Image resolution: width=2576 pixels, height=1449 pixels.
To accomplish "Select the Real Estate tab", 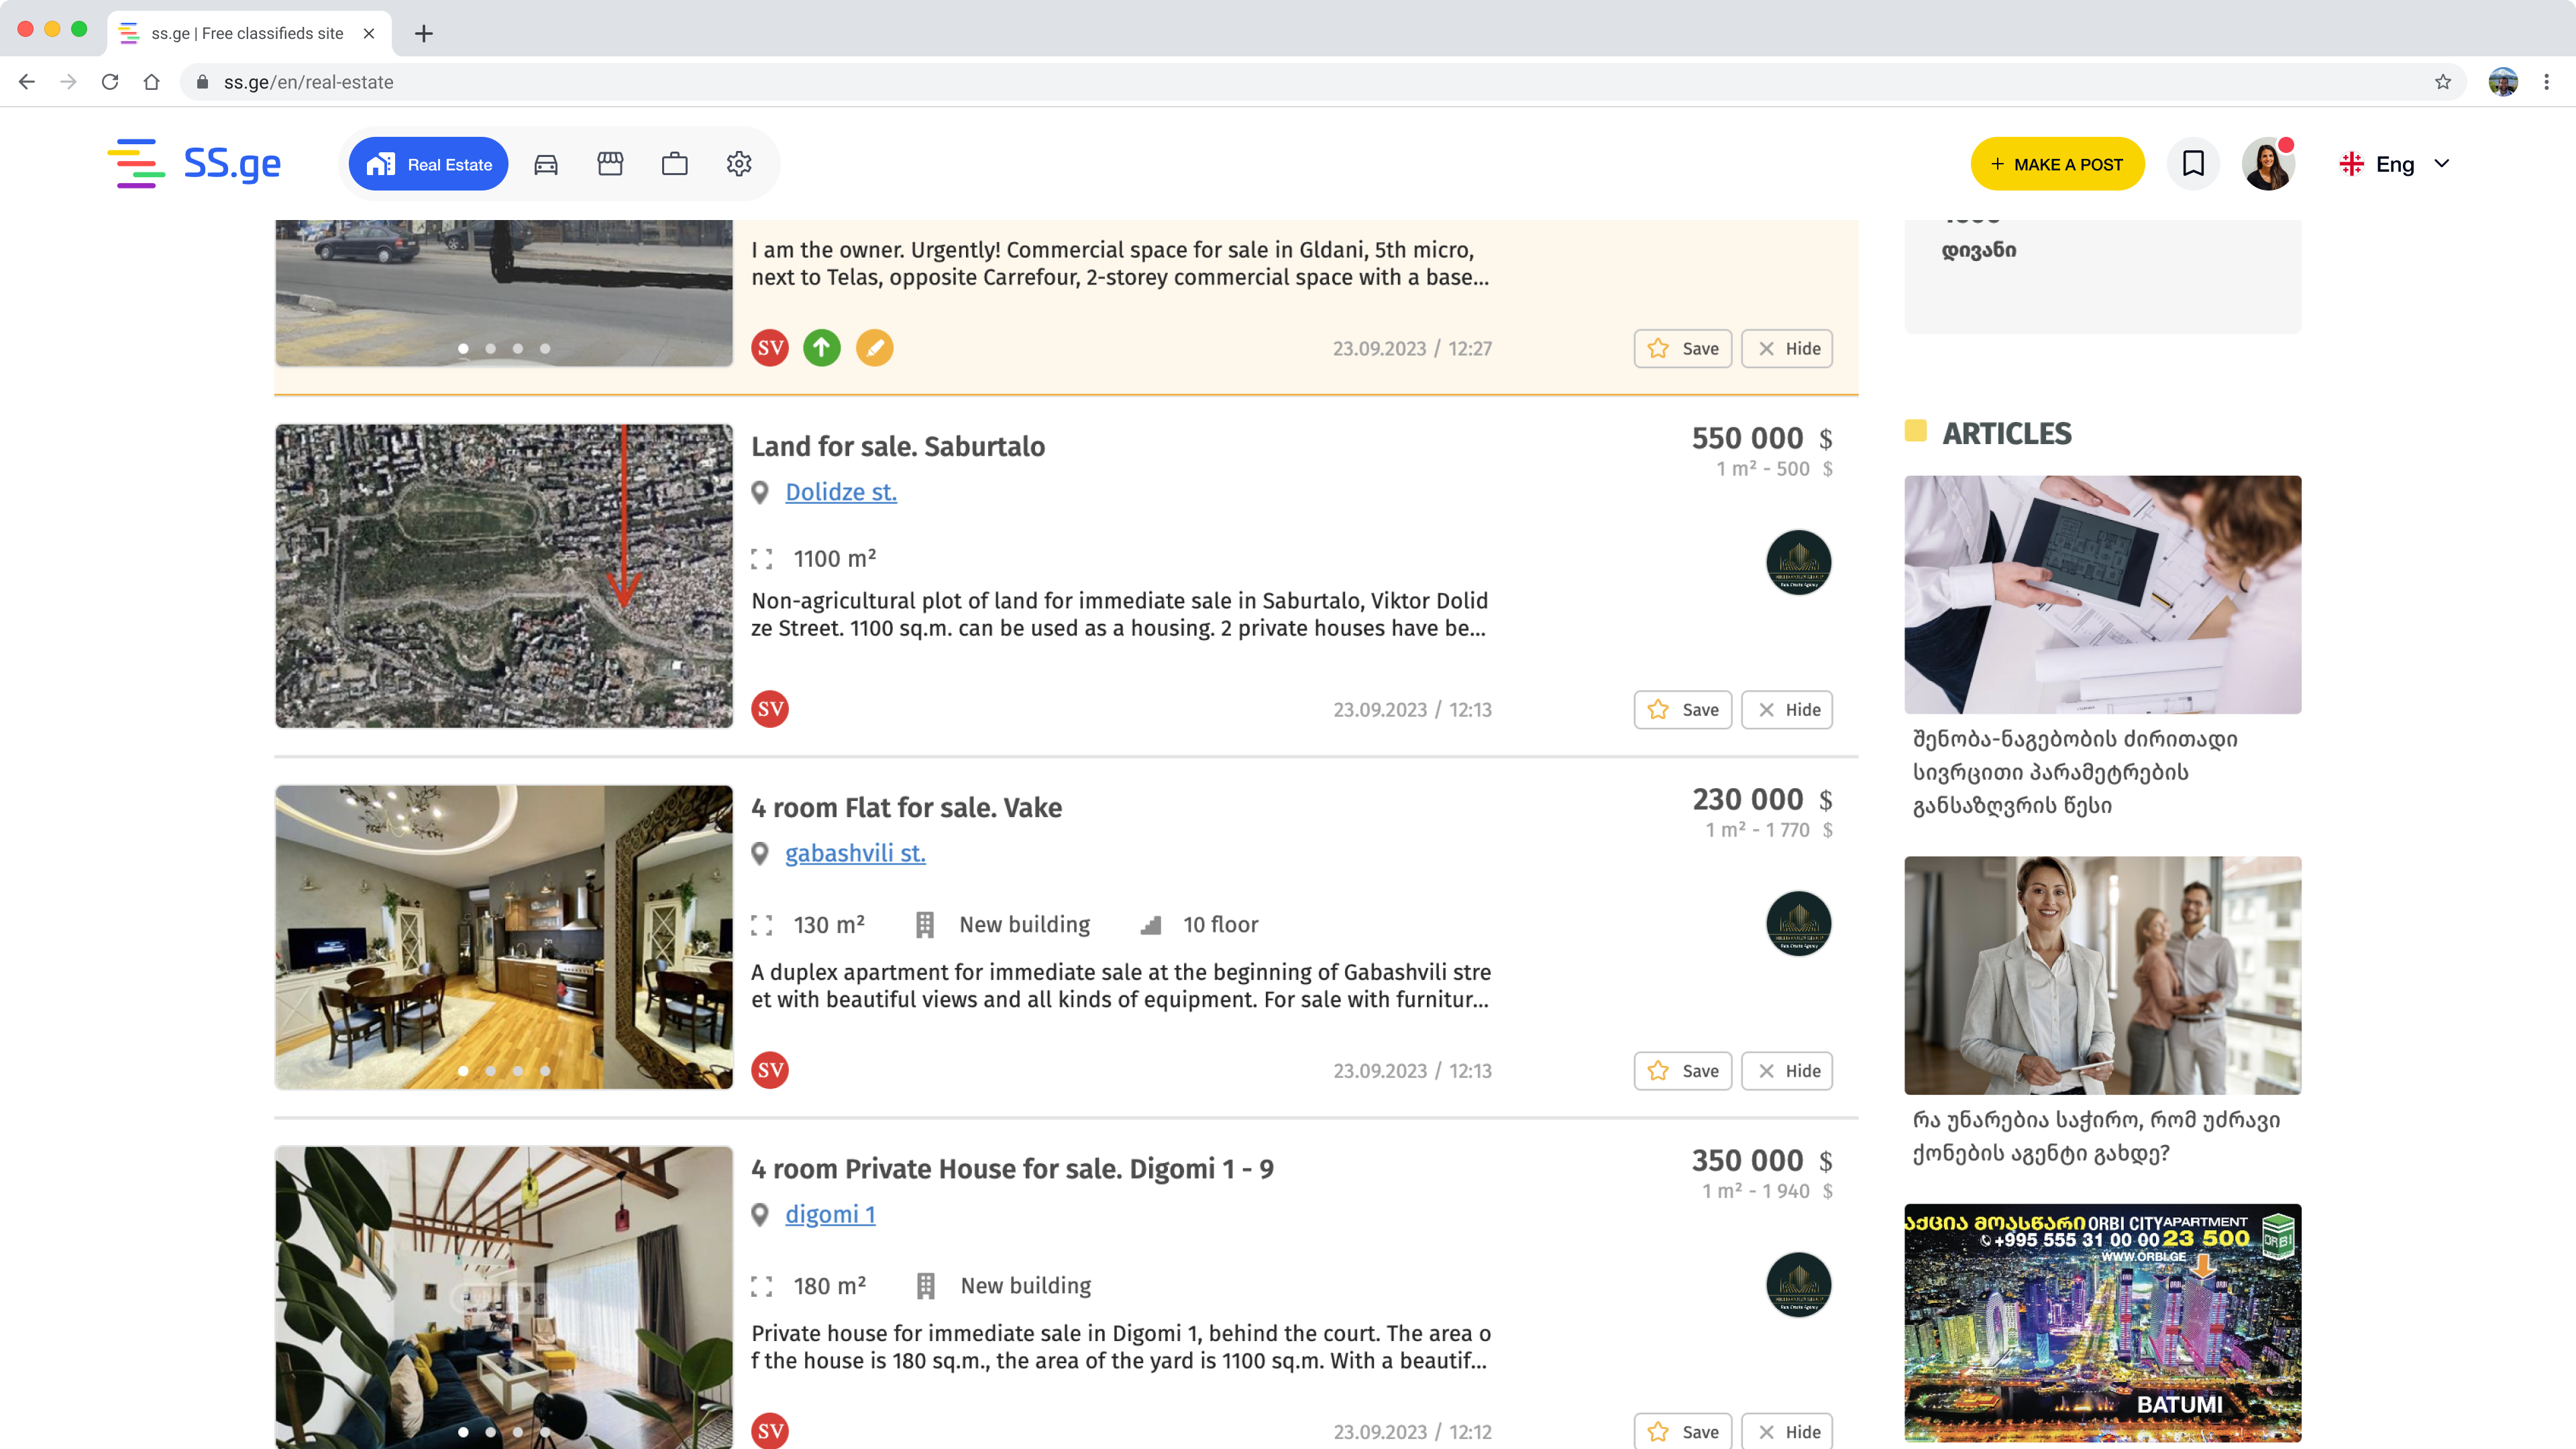I will click(429, 164).
